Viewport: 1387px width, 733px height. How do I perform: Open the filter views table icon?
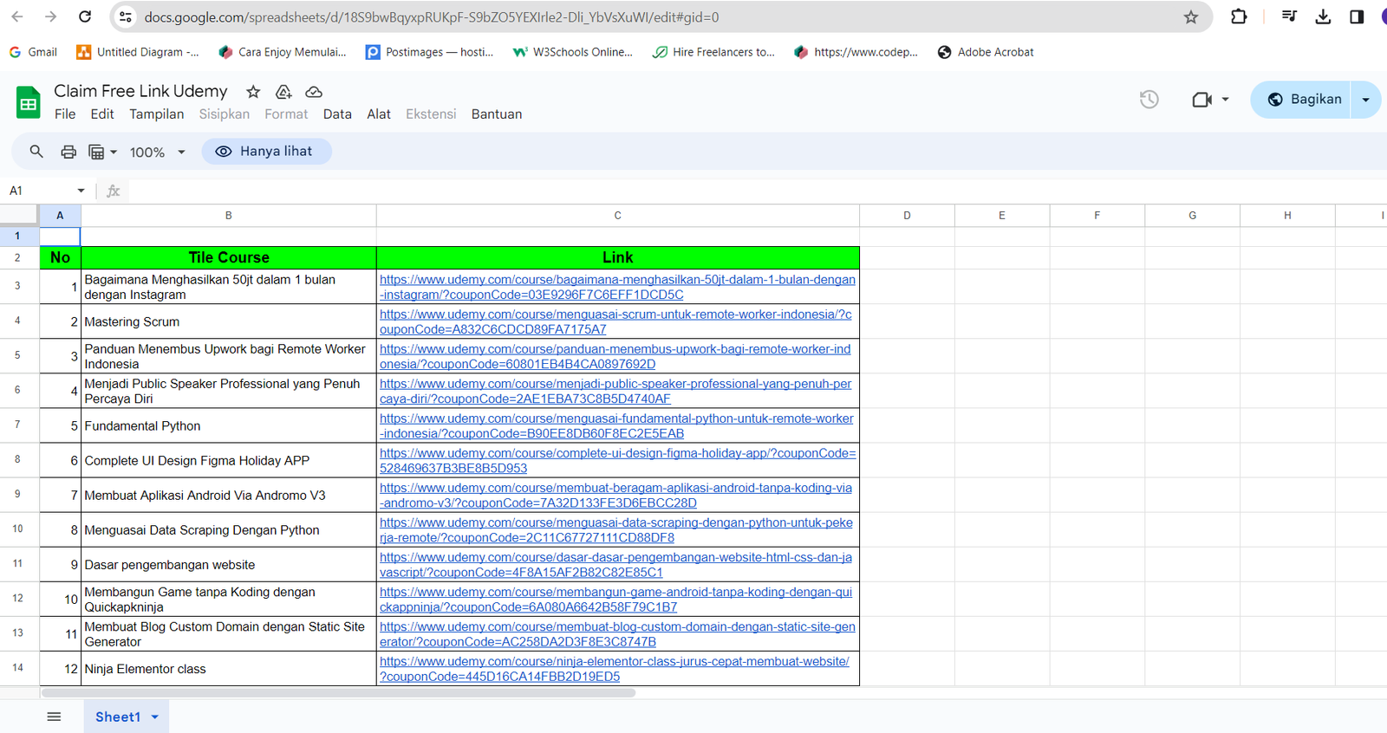coord(96,152)
